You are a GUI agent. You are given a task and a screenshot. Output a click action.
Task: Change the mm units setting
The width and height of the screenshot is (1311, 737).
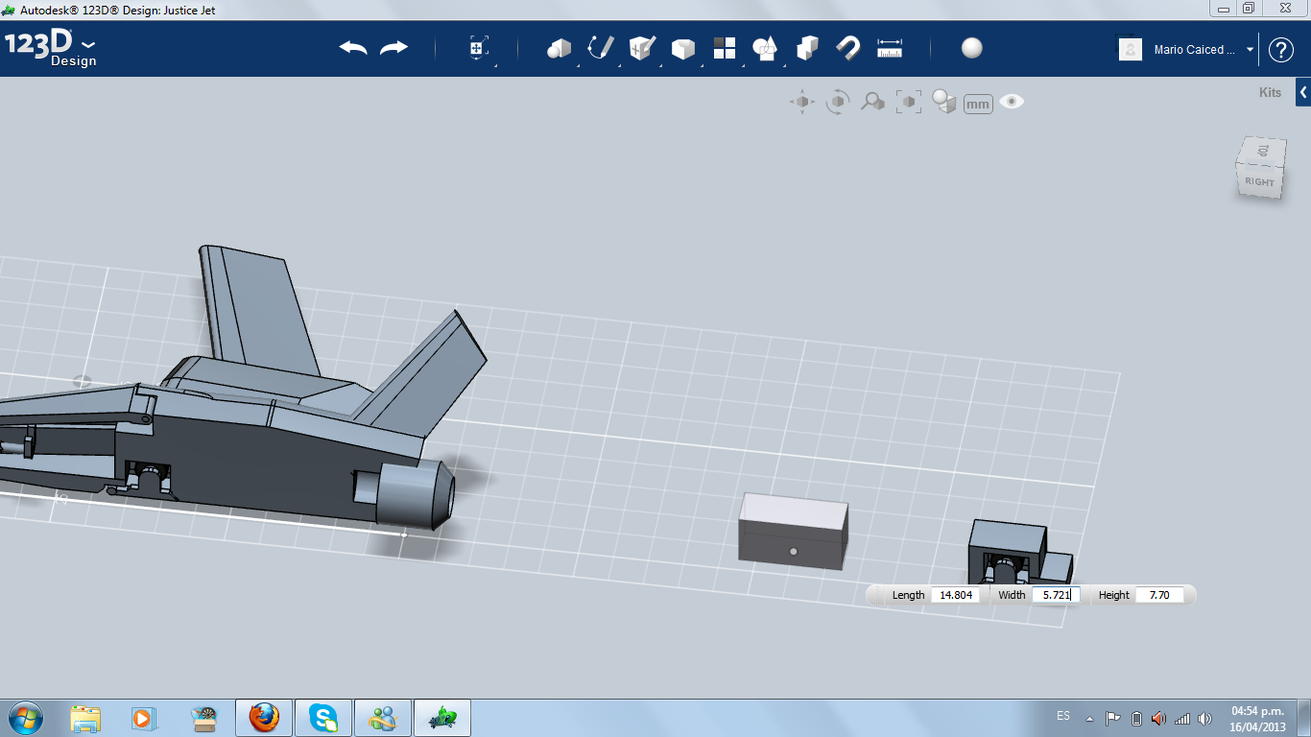coord(978,104)
